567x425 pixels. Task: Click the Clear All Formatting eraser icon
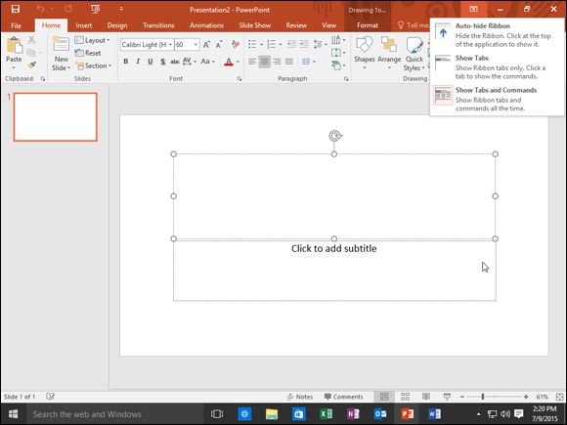click(x=236, y=44)
